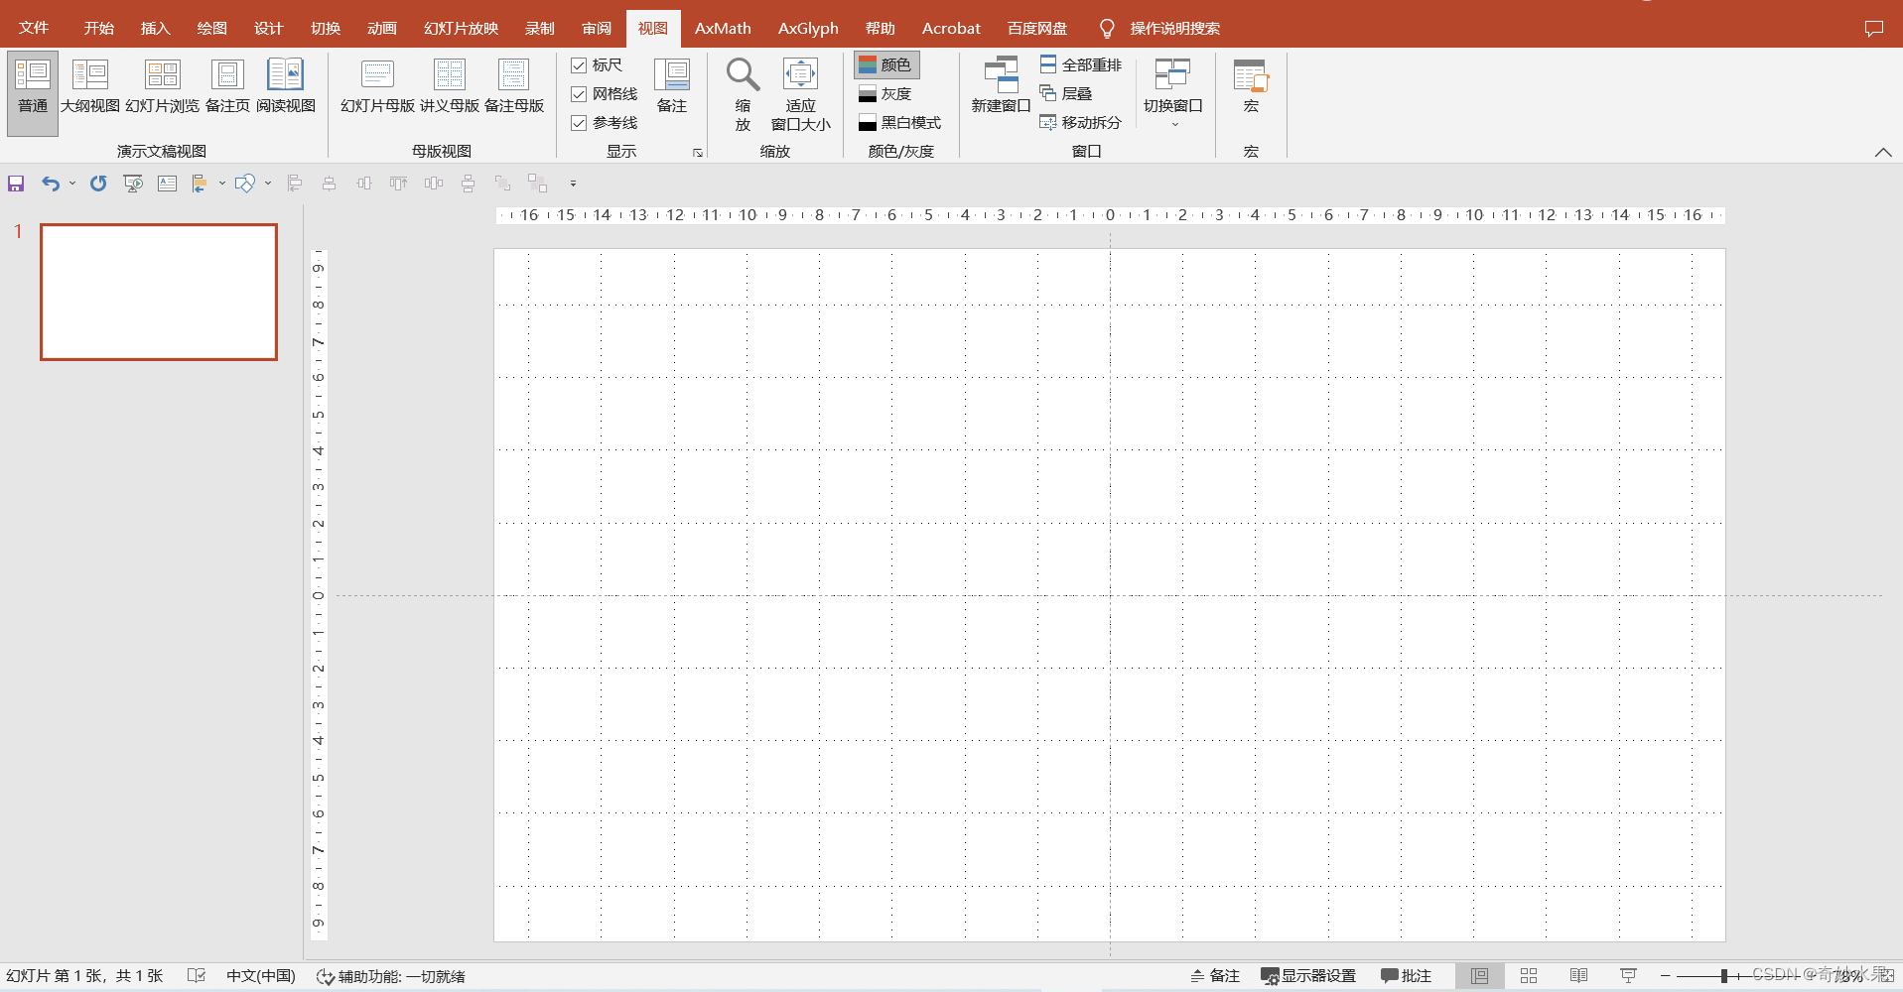
Task: Select 黑白模式 black and white mode
Action: tap(900, 122)
